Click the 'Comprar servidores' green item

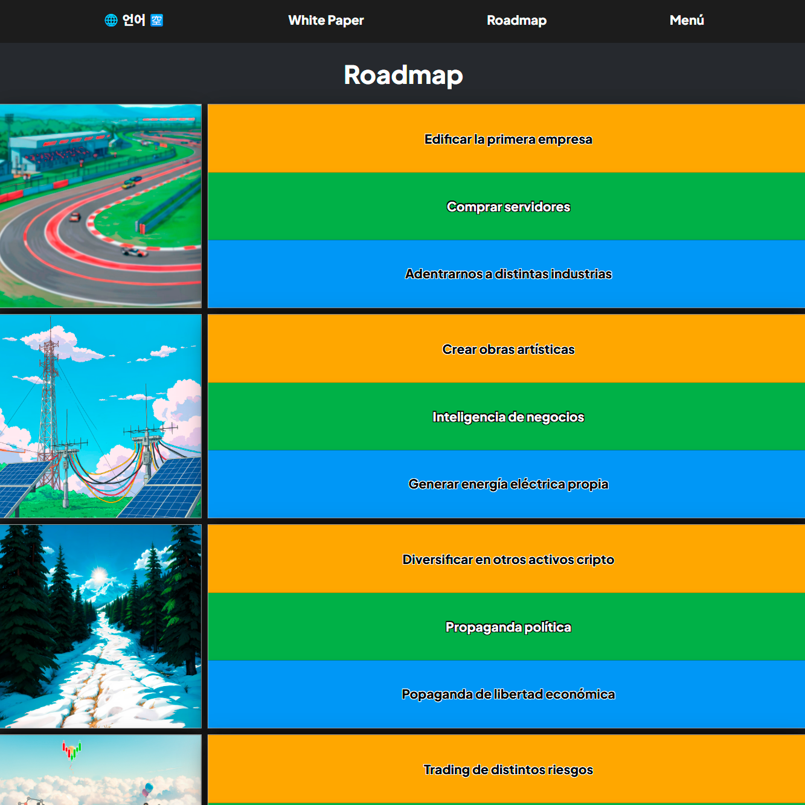508,207
